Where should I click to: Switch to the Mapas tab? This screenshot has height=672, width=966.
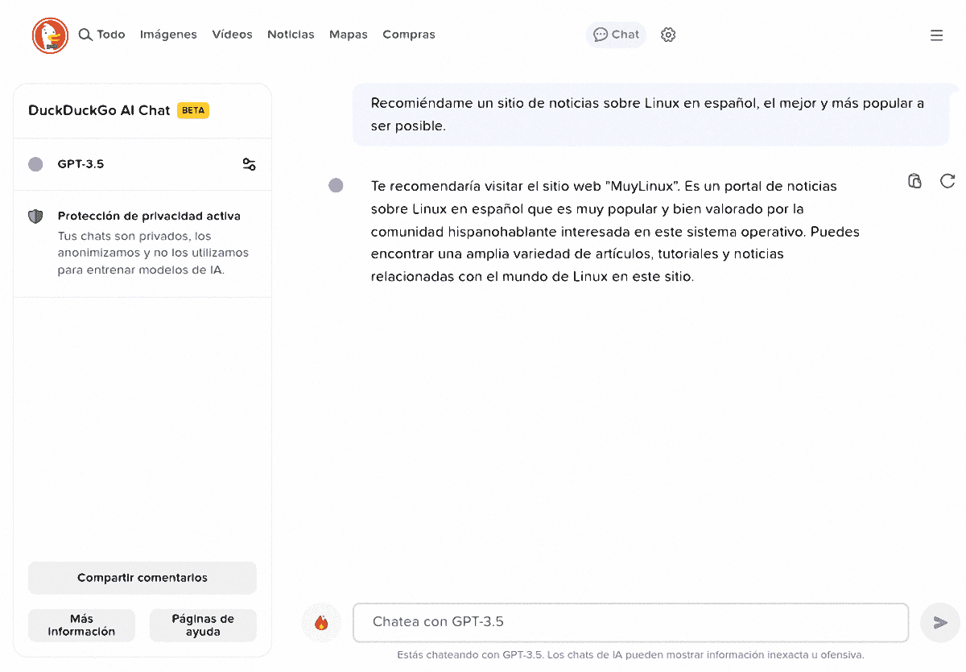click(x=349, y=35)
